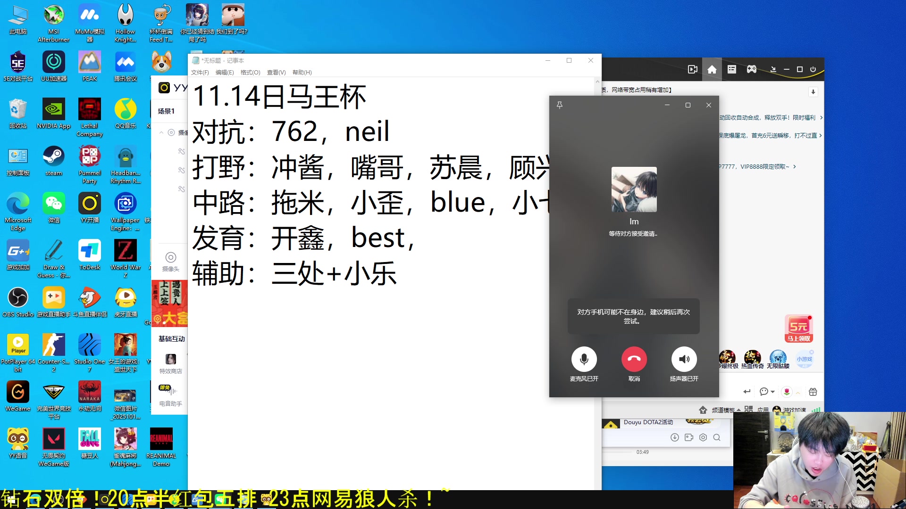906x509 pixels.
Task: Select the video camera icon in YY top toolbar
Action: 692,69
